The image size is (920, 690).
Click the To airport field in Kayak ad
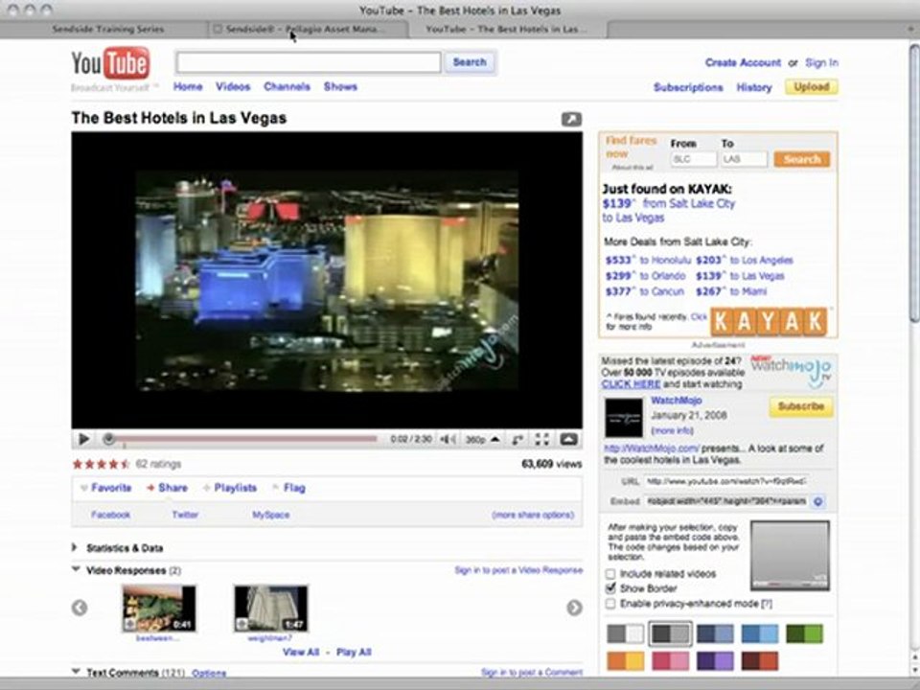point(744,159)
